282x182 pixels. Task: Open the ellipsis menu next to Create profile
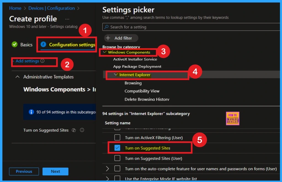[67, 19]
